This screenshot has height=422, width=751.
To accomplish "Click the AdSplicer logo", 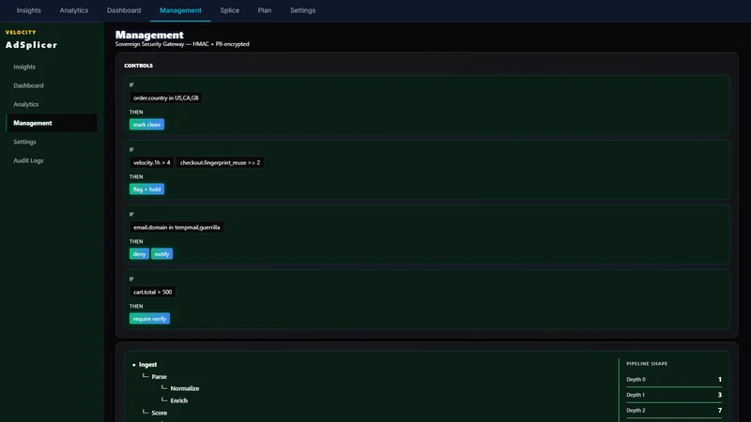I will click(31, 45).
